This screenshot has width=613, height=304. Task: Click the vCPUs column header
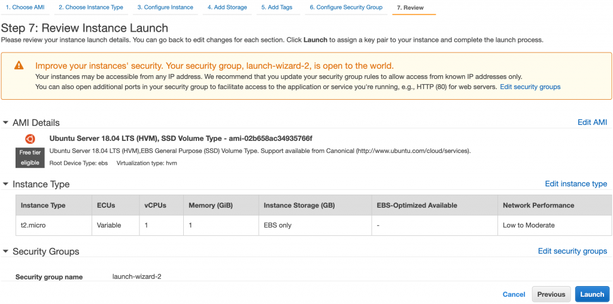[x=162, y=205]
